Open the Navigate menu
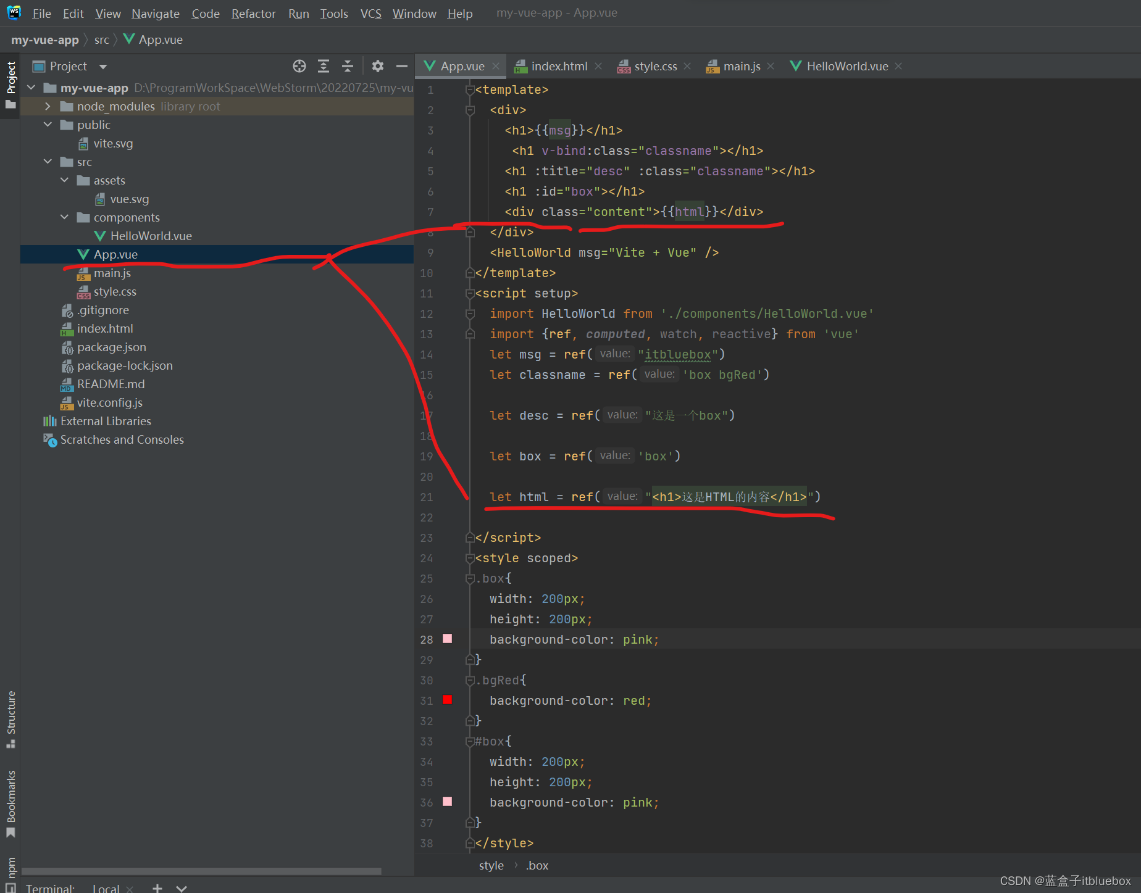 156,14
